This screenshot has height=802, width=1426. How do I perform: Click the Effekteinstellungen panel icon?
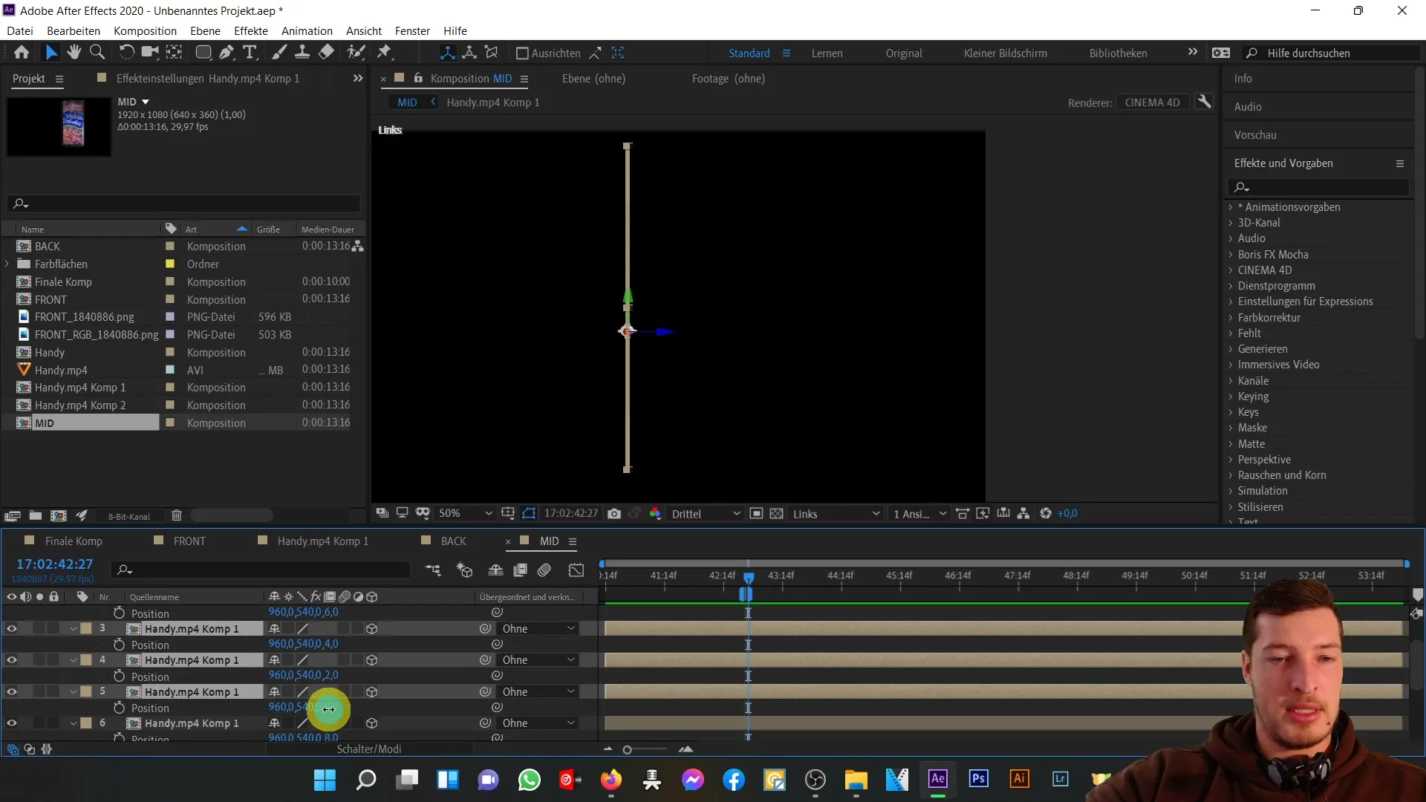102,78
